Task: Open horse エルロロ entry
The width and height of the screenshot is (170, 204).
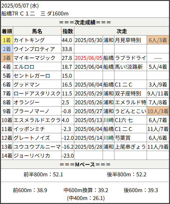Action: coord(24,67)
